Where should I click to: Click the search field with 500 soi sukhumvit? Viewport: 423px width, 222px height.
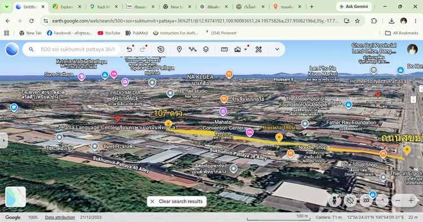click(x=77, y=49)
